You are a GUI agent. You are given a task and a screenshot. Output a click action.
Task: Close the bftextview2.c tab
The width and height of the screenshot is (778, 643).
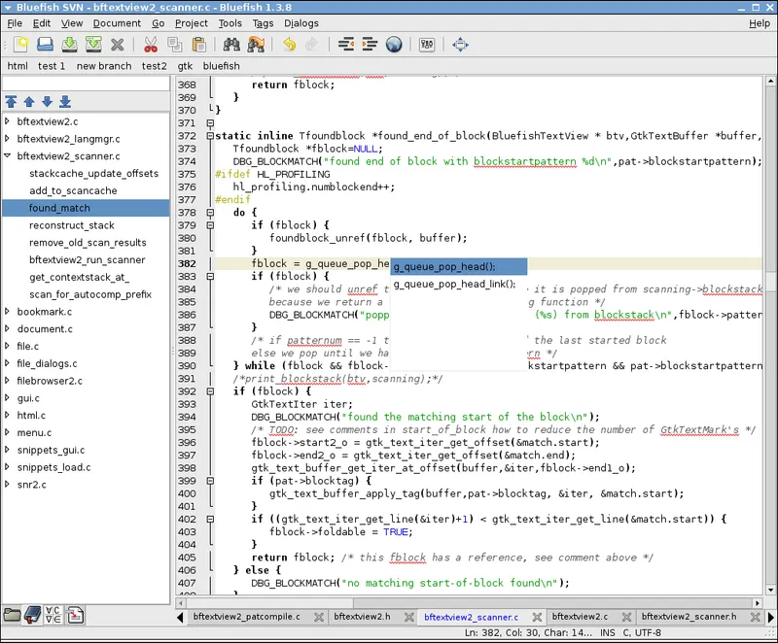click(x=626, y=617)
